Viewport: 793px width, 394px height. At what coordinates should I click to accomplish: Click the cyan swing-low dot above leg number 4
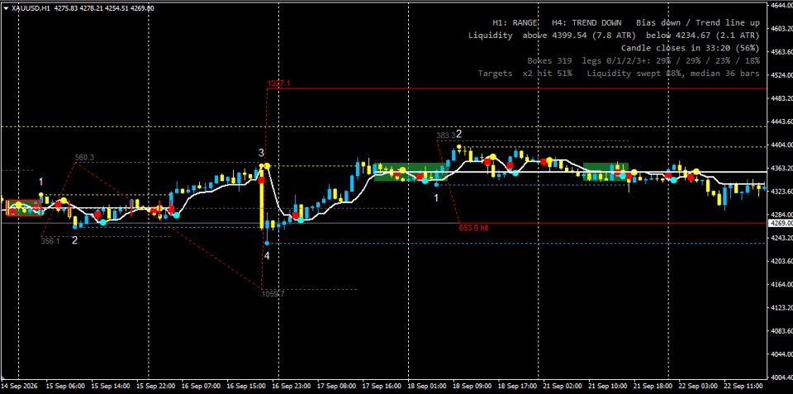tap(267, 244)
